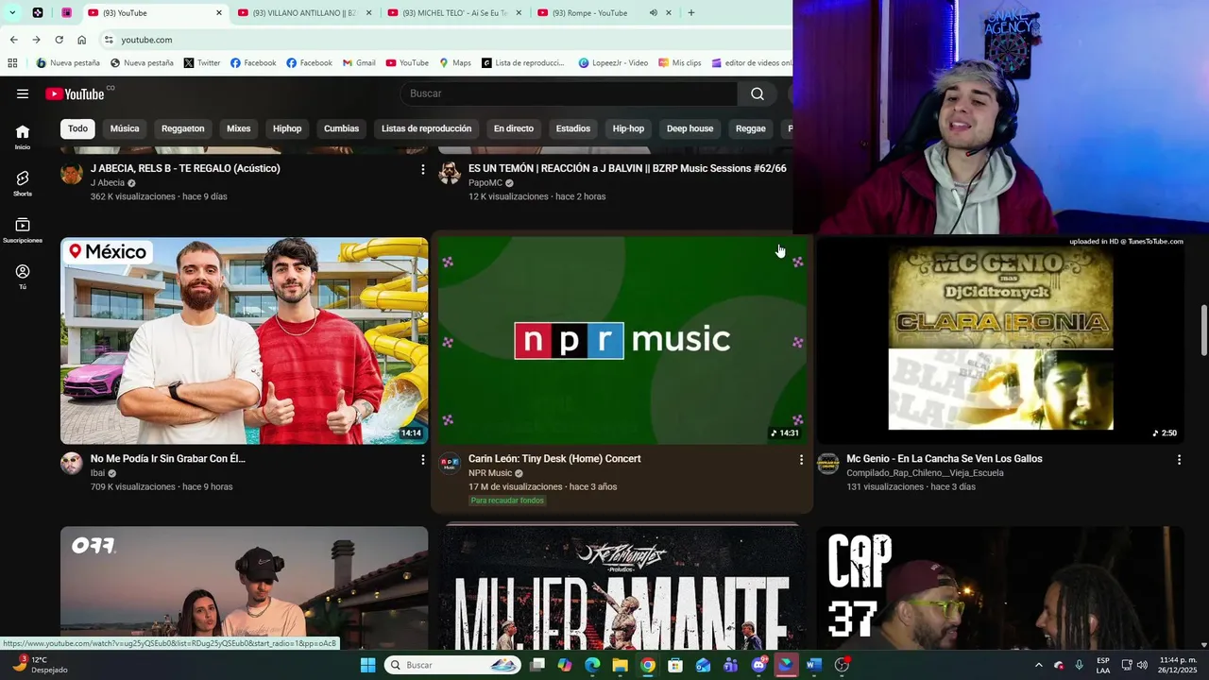Screen dimensions: 1209x680
Task: Select the Listas de reproducción chip
Action: coord(426,128)
